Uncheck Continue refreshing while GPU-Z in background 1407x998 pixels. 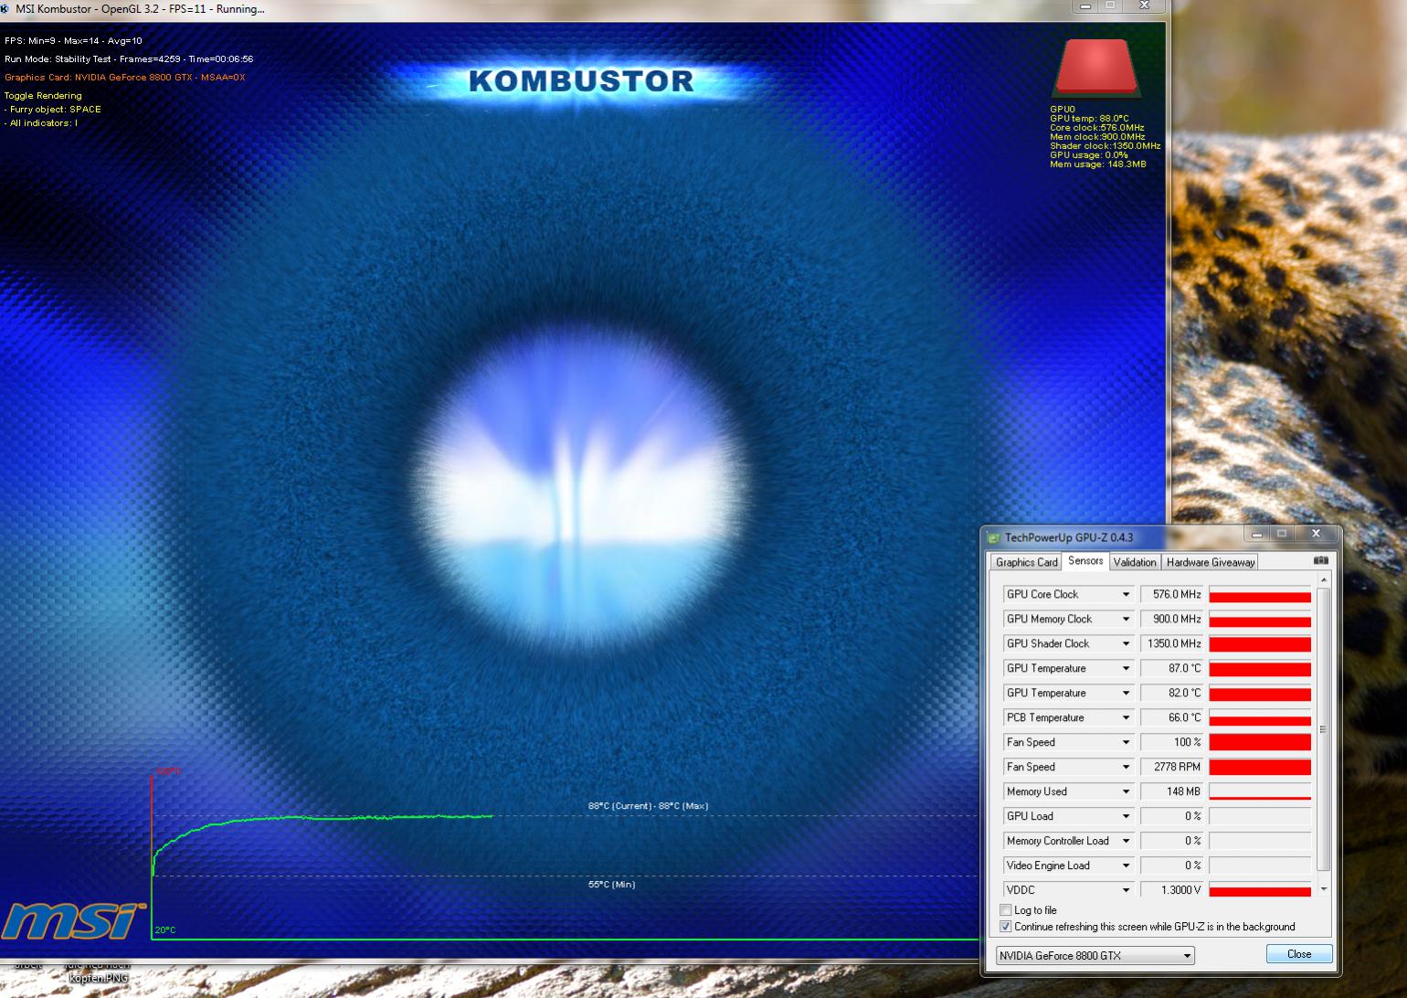(x=1006, y=927)
